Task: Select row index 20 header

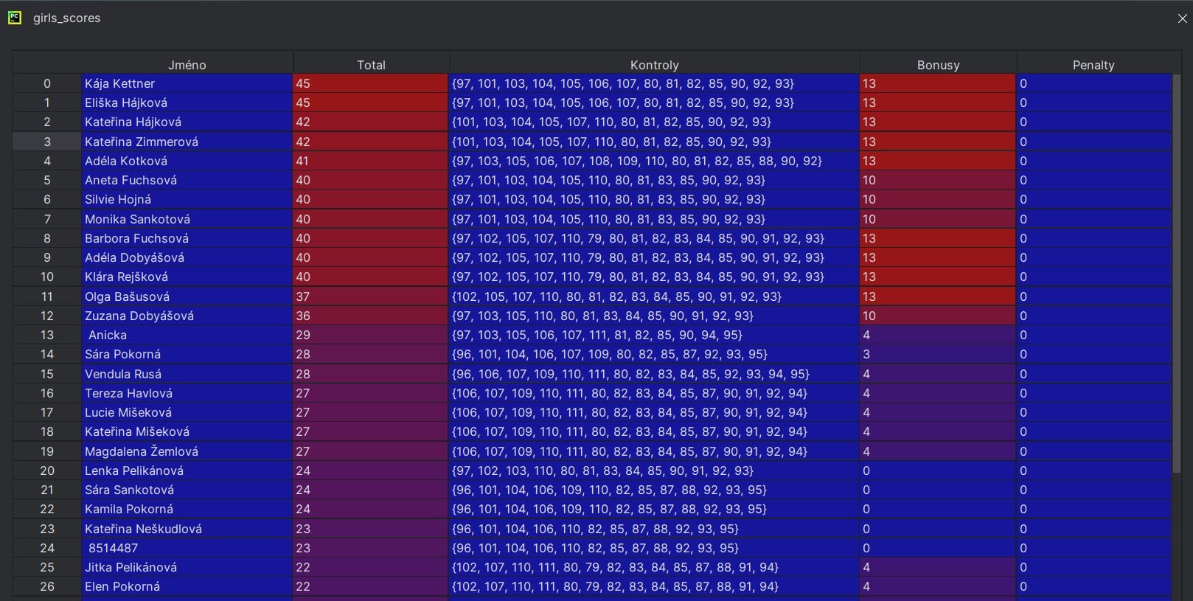Action: [x=47, y=470]
